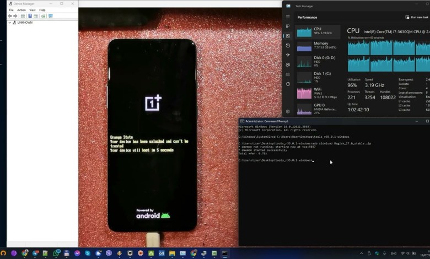Open the Help menu in Device Manager
This screenshot has width=430, height=259.
42,10
